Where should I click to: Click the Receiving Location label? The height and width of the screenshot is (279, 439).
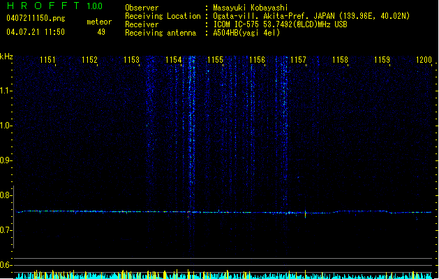163,16
